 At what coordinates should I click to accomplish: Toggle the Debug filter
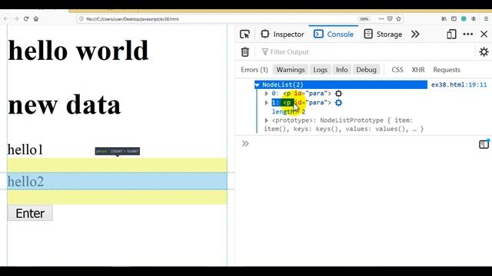(x=366, y=70)
